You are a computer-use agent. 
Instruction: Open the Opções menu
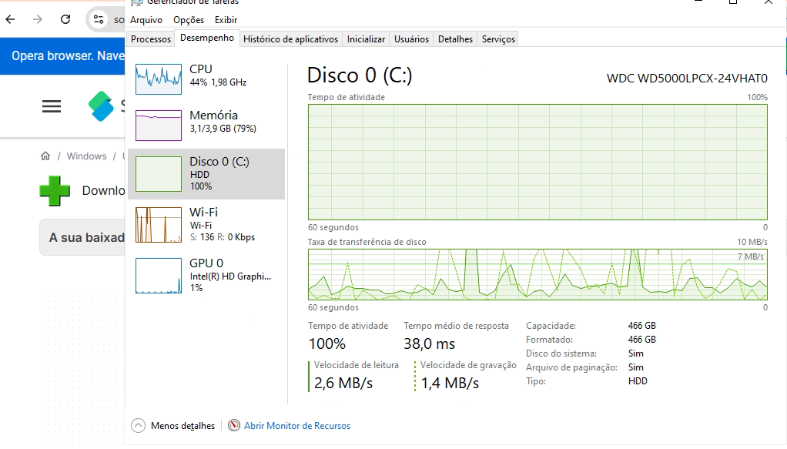(x=189, y=19)
